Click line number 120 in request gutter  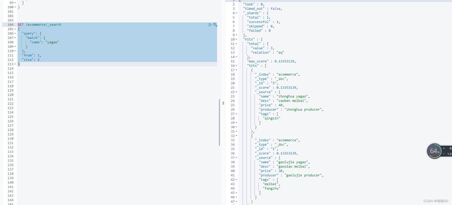(x=10, y=95)
